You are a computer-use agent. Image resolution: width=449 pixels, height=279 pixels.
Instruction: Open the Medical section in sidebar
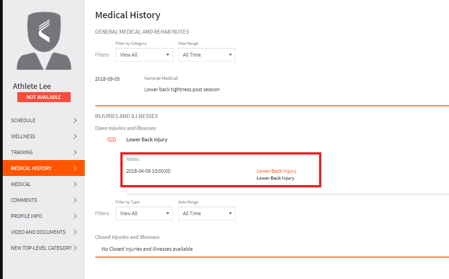pos(44,184)
